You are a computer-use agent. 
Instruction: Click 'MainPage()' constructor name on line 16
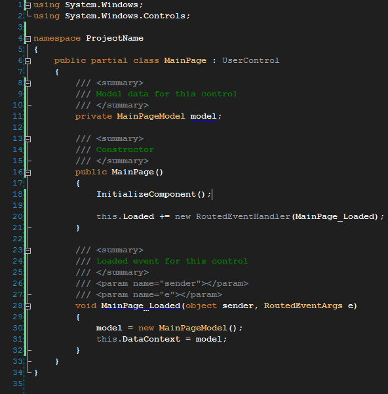coord(138,172)
